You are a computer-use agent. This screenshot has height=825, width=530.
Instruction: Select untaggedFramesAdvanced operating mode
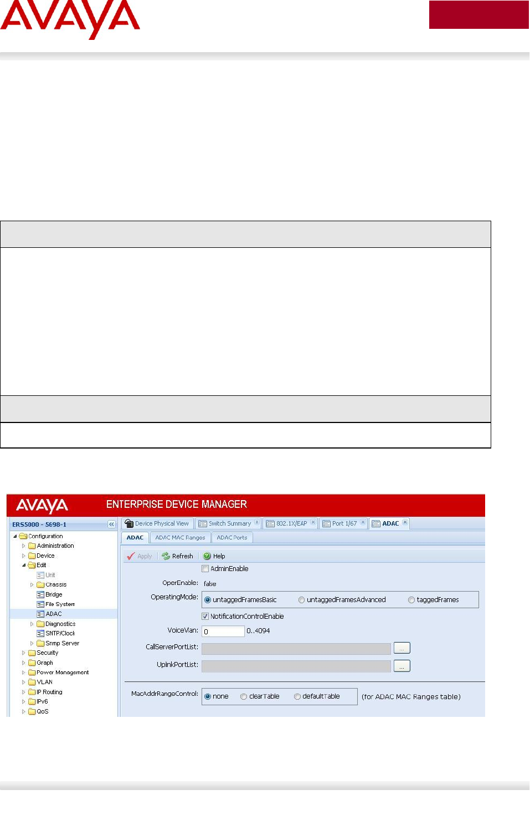click(301, 600)
